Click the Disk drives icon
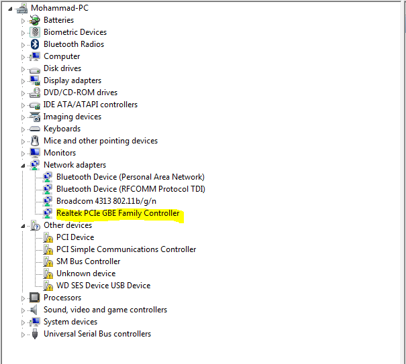 pyautogui.click(x=35, y=70)
